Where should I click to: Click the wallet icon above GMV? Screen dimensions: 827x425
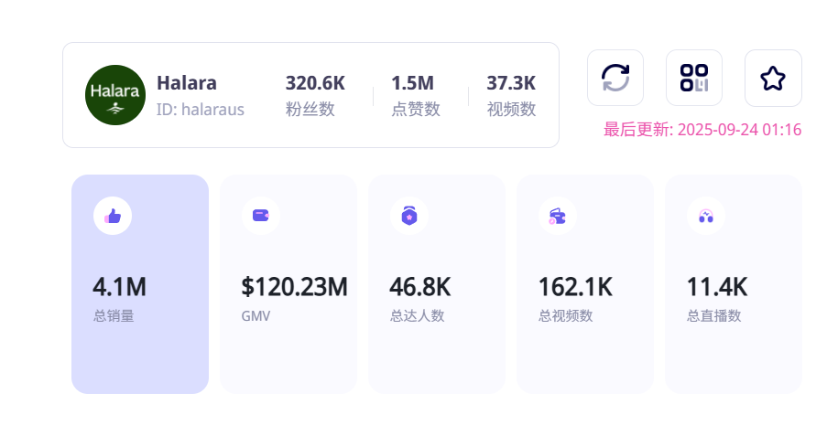tap(261, 216)
